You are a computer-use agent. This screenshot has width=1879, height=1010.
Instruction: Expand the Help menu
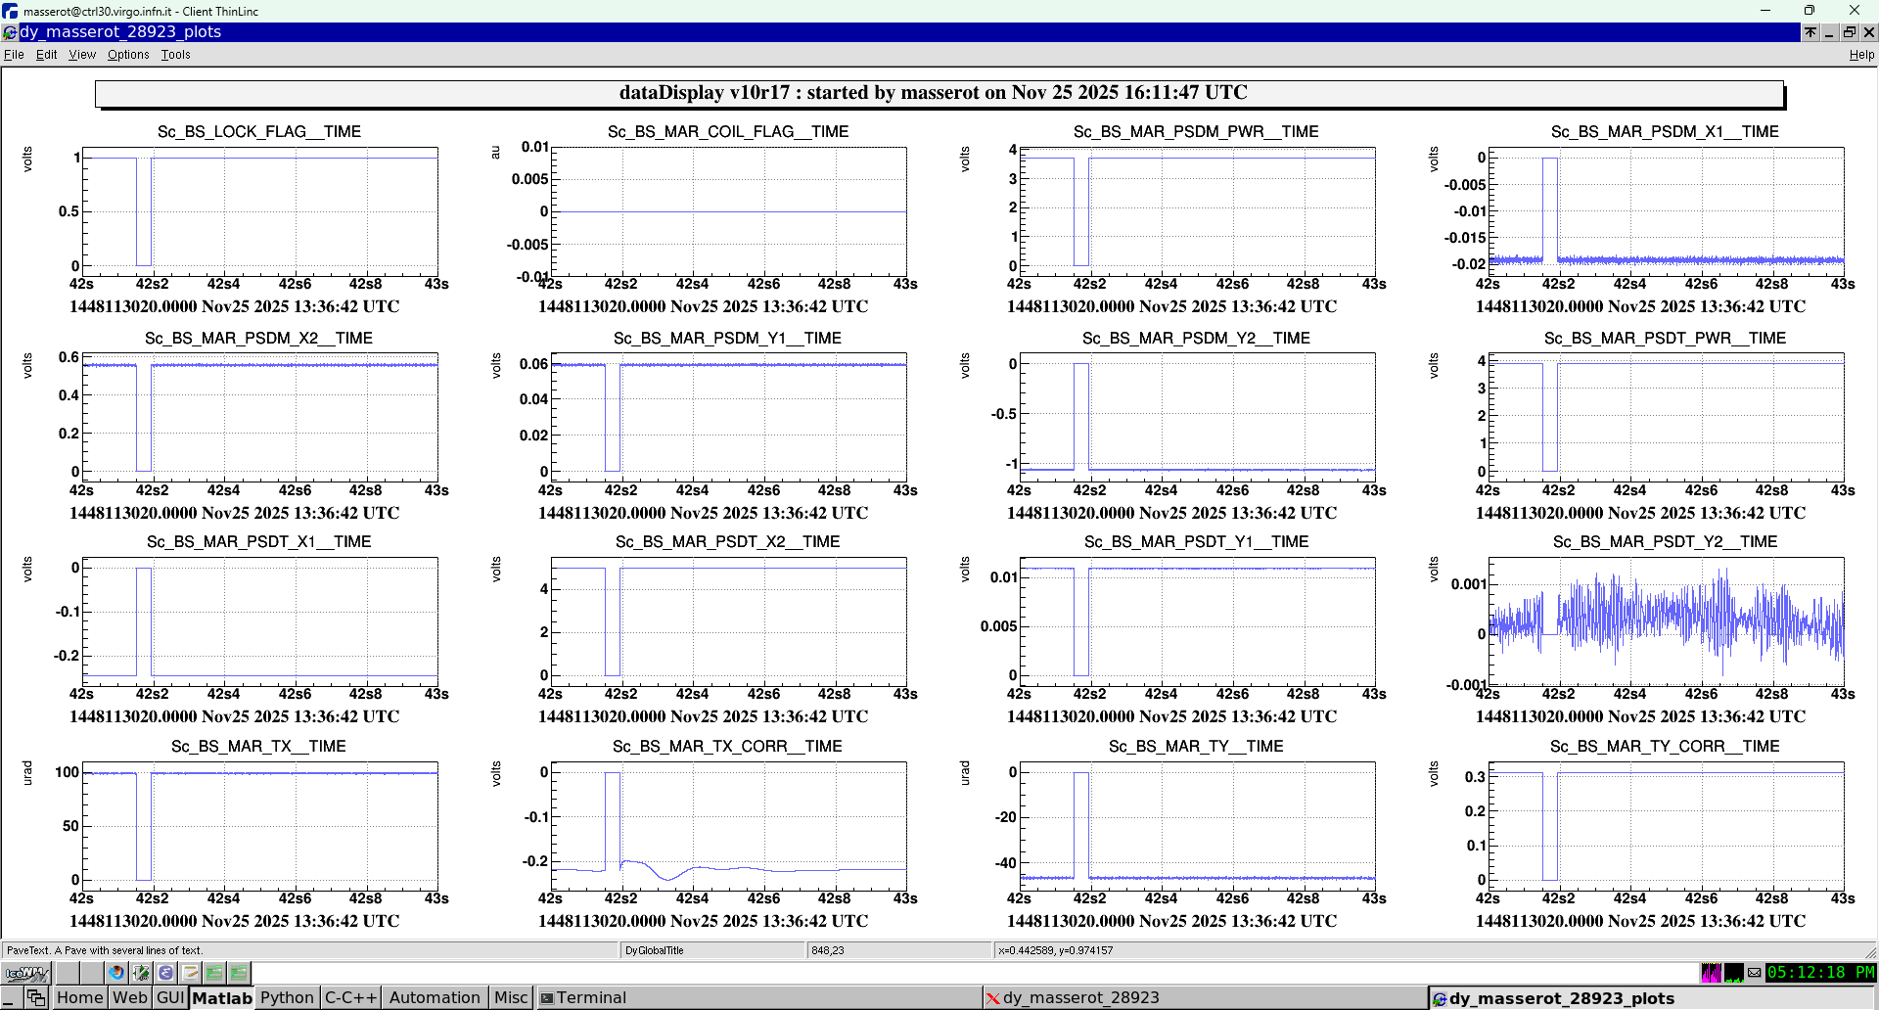coord(1860,55)
